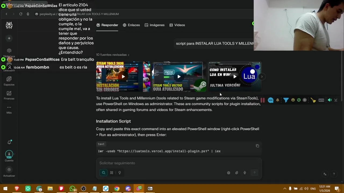Select the research mode icon in the prompt box

pyautogui.click(x=112, y=173)
